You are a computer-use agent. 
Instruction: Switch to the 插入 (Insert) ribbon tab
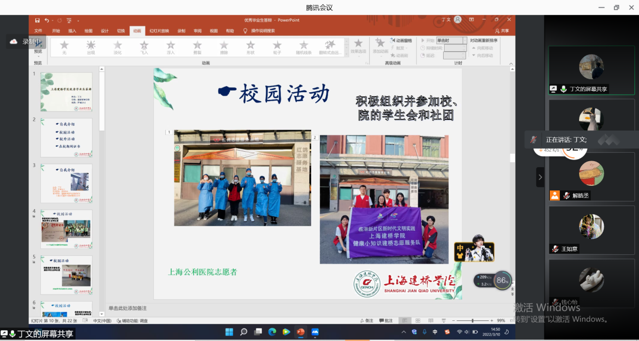pos(72,31)
